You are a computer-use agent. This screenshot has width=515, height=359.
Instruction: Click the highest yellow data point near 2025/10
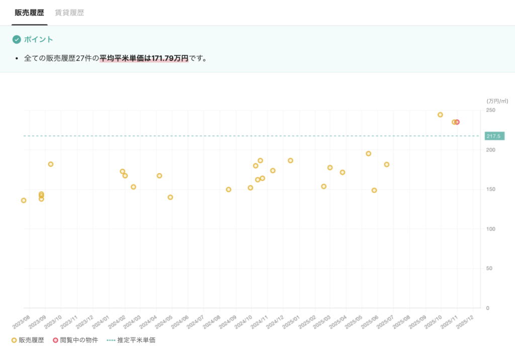pos(440,115)
